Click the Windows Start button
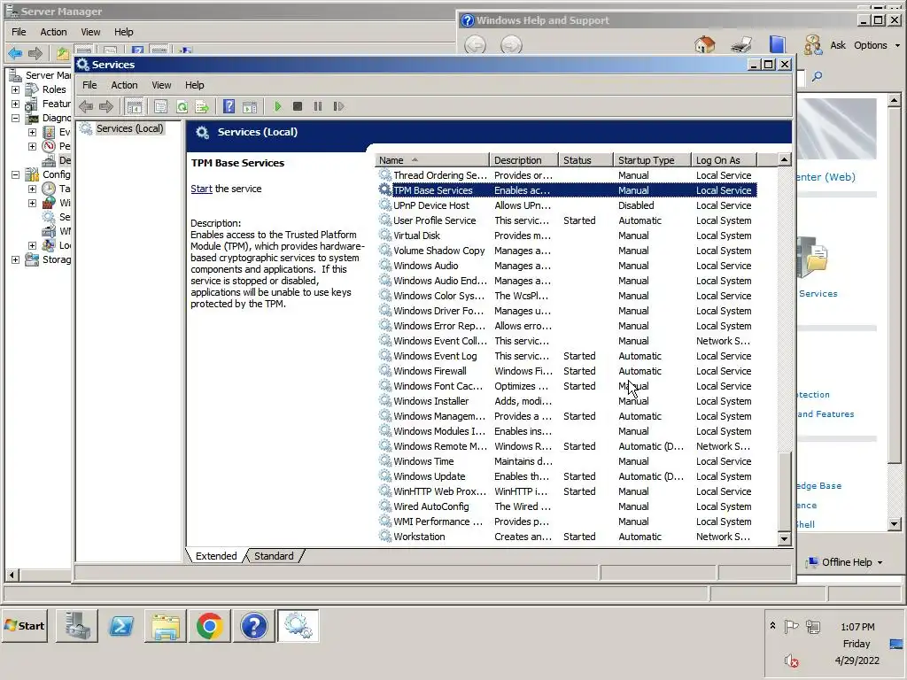Screen dimensions: 907x680 (24, 626)
